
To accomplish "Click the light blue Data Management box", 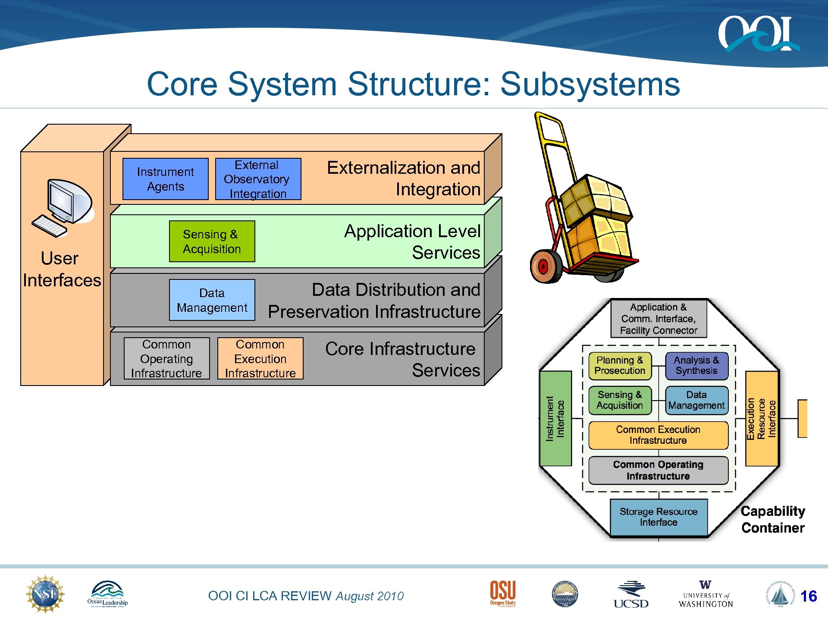I will (212, 300).
